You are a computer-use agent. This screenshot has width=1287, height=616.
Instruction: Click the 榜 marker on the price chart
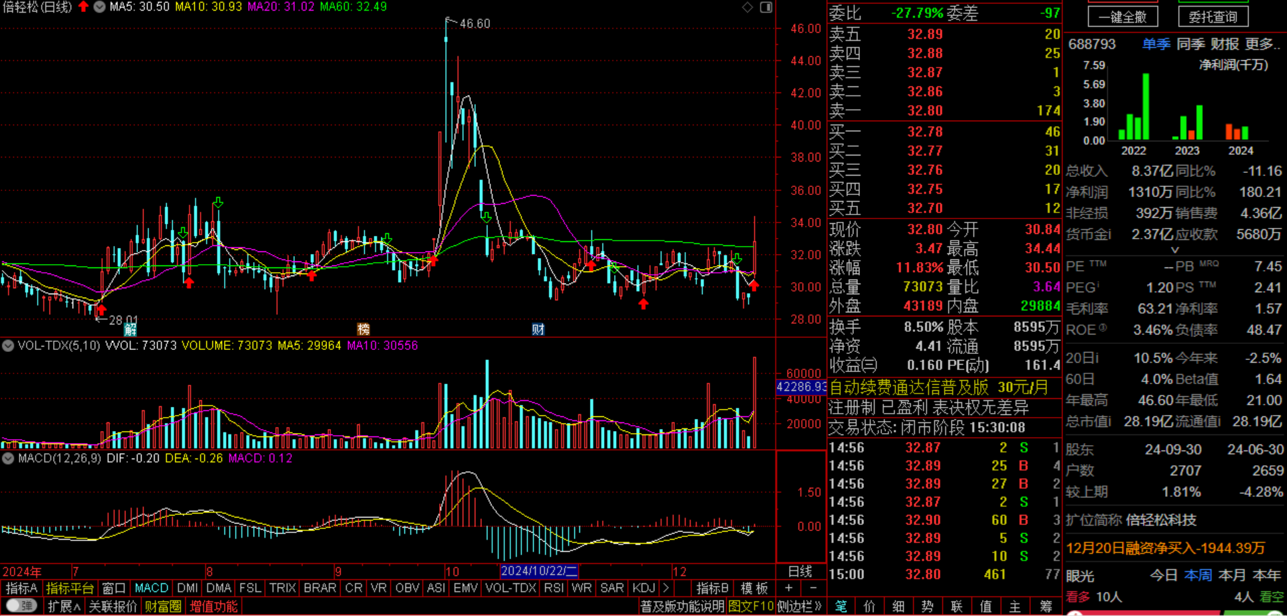pos(363,329)
